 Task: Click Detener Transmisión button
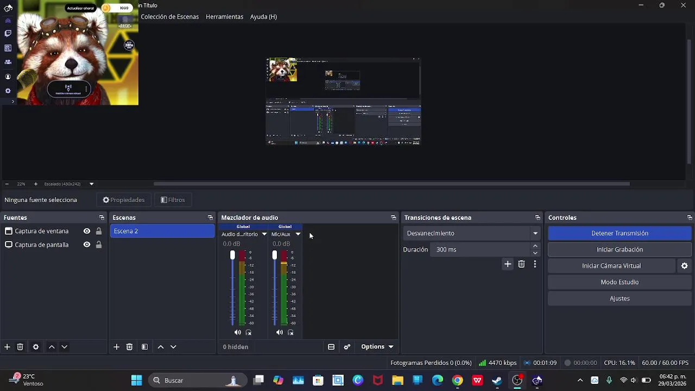pyautogui.click(x=620, y=234)
